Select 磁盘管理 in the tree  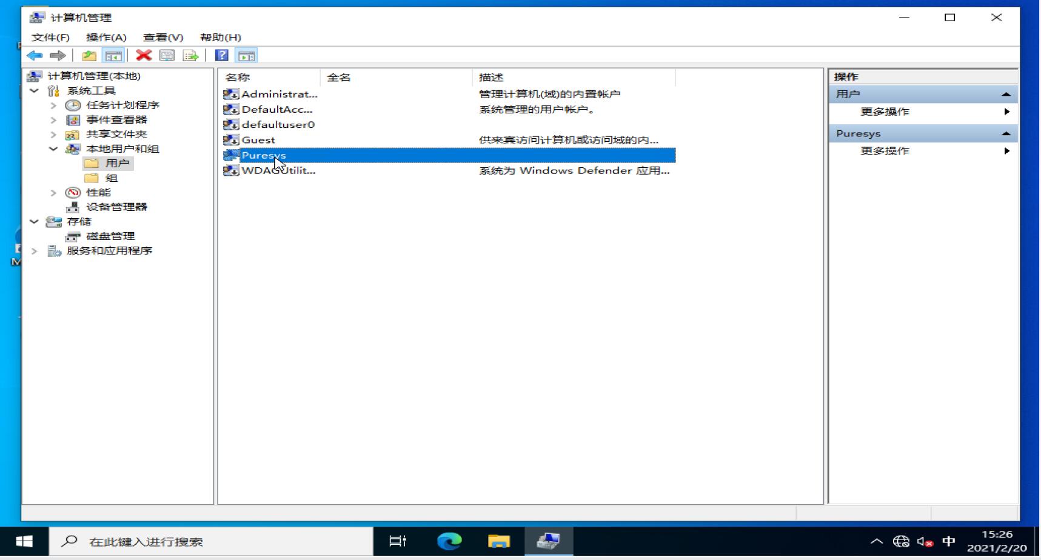pyautogui.click(x=110, y=236)
